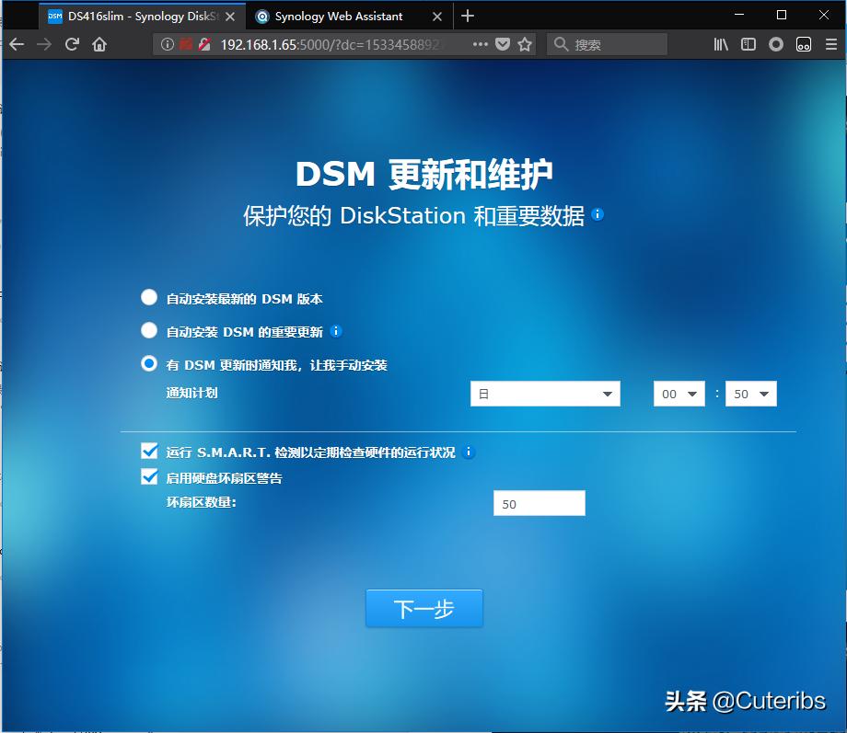This screenshot has width=847, height=733.
Task: Bookmark this page with the star icon
Action: click(x=525, y=43)
